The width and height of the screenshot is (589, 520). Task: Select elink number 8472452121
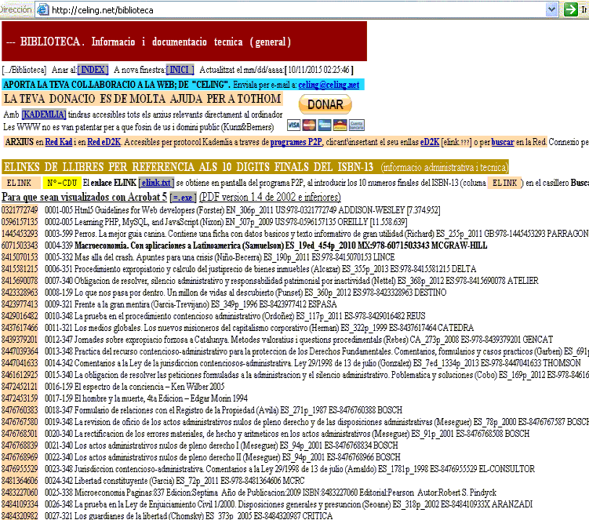20,387
